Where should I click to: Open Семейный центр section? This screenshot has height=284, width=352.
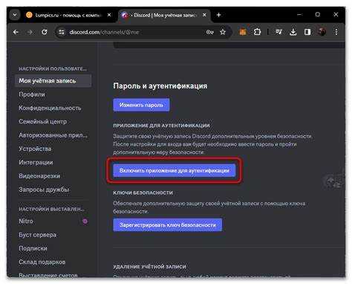pyautogui.click(x=42, y=122)
